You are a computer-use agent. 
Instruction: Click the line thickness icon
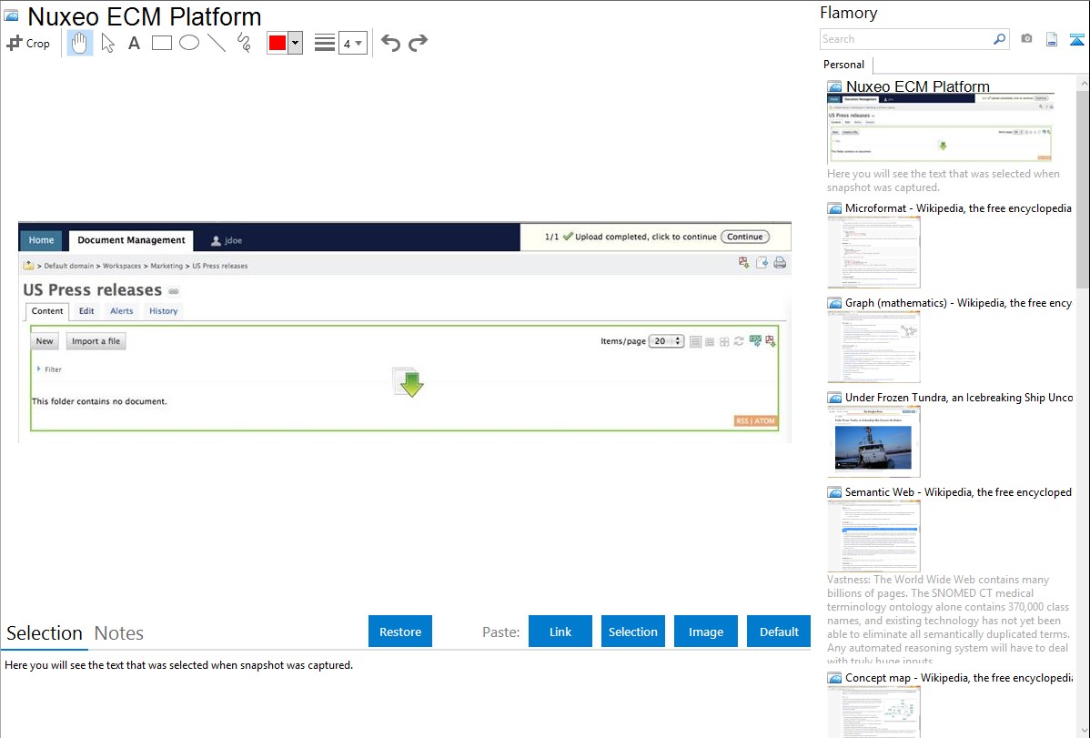[x=325, y=43]
